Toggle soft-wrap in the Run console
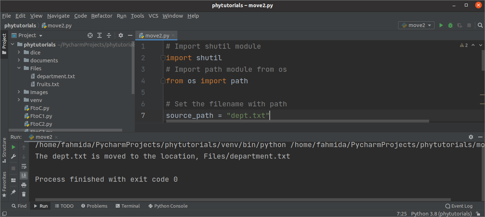Screen dimensions: 485x217 [24, 166]
